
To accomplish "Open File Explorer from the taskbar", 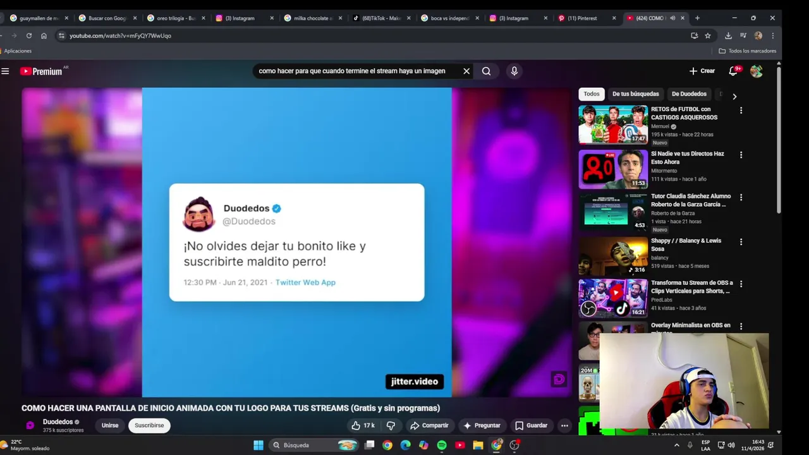I will tap(478, 445).
